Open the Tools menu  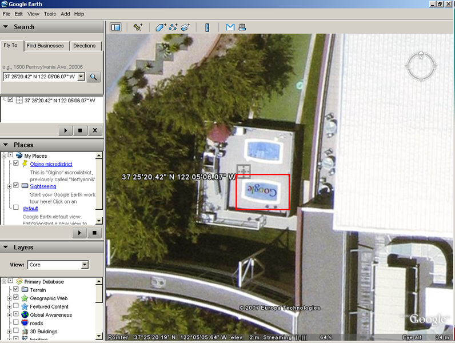(50, 14)
